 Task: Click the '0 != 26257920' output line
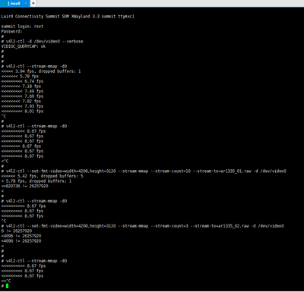click(x=17, y=231)
